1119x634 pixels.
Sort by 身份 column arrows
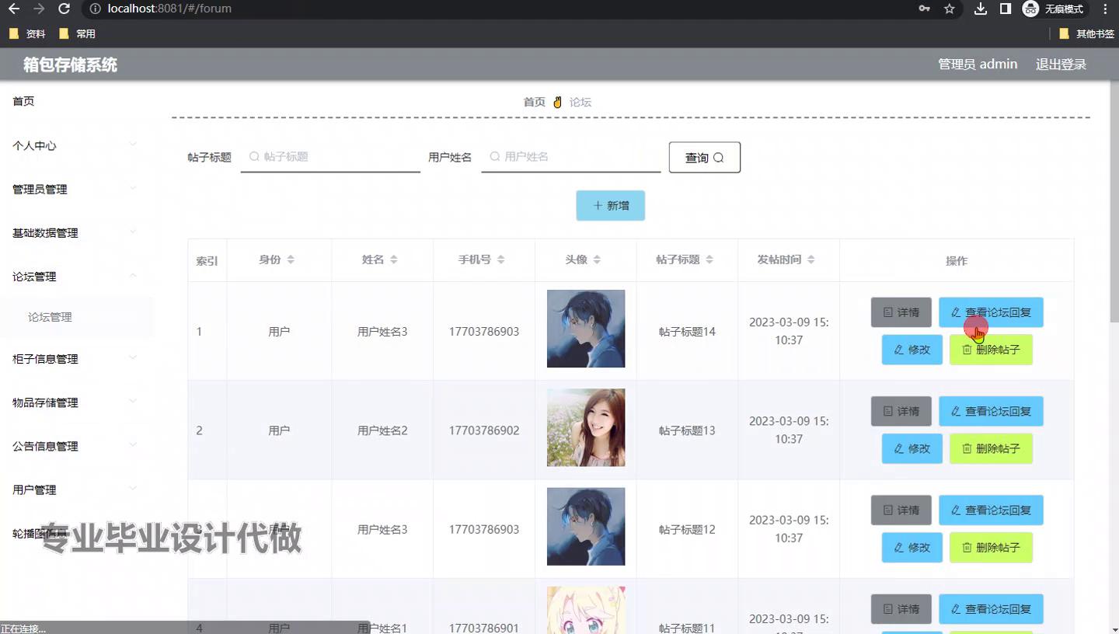[291, 260]
